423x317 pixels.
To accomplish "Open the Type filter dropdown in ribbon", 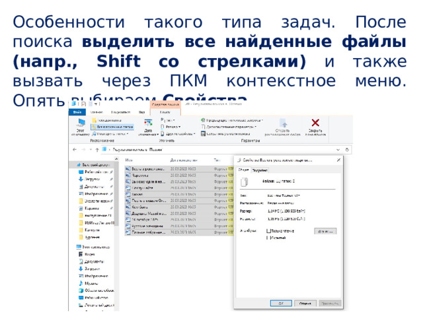I will 167,120.
